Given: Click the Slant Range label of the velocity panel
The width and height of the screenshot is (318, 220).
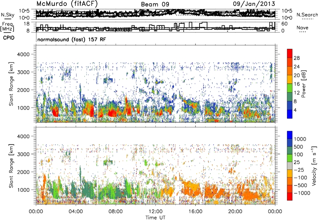Looking at the screenshot, I should (12, 166).
